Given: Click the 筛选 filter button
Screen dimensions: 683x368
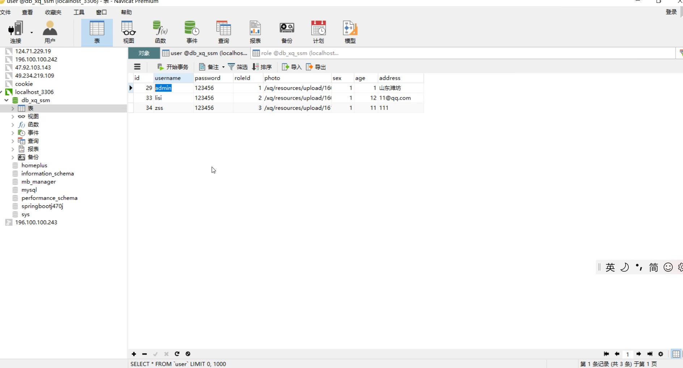Looking at the screenshot, I should point(238,67).
